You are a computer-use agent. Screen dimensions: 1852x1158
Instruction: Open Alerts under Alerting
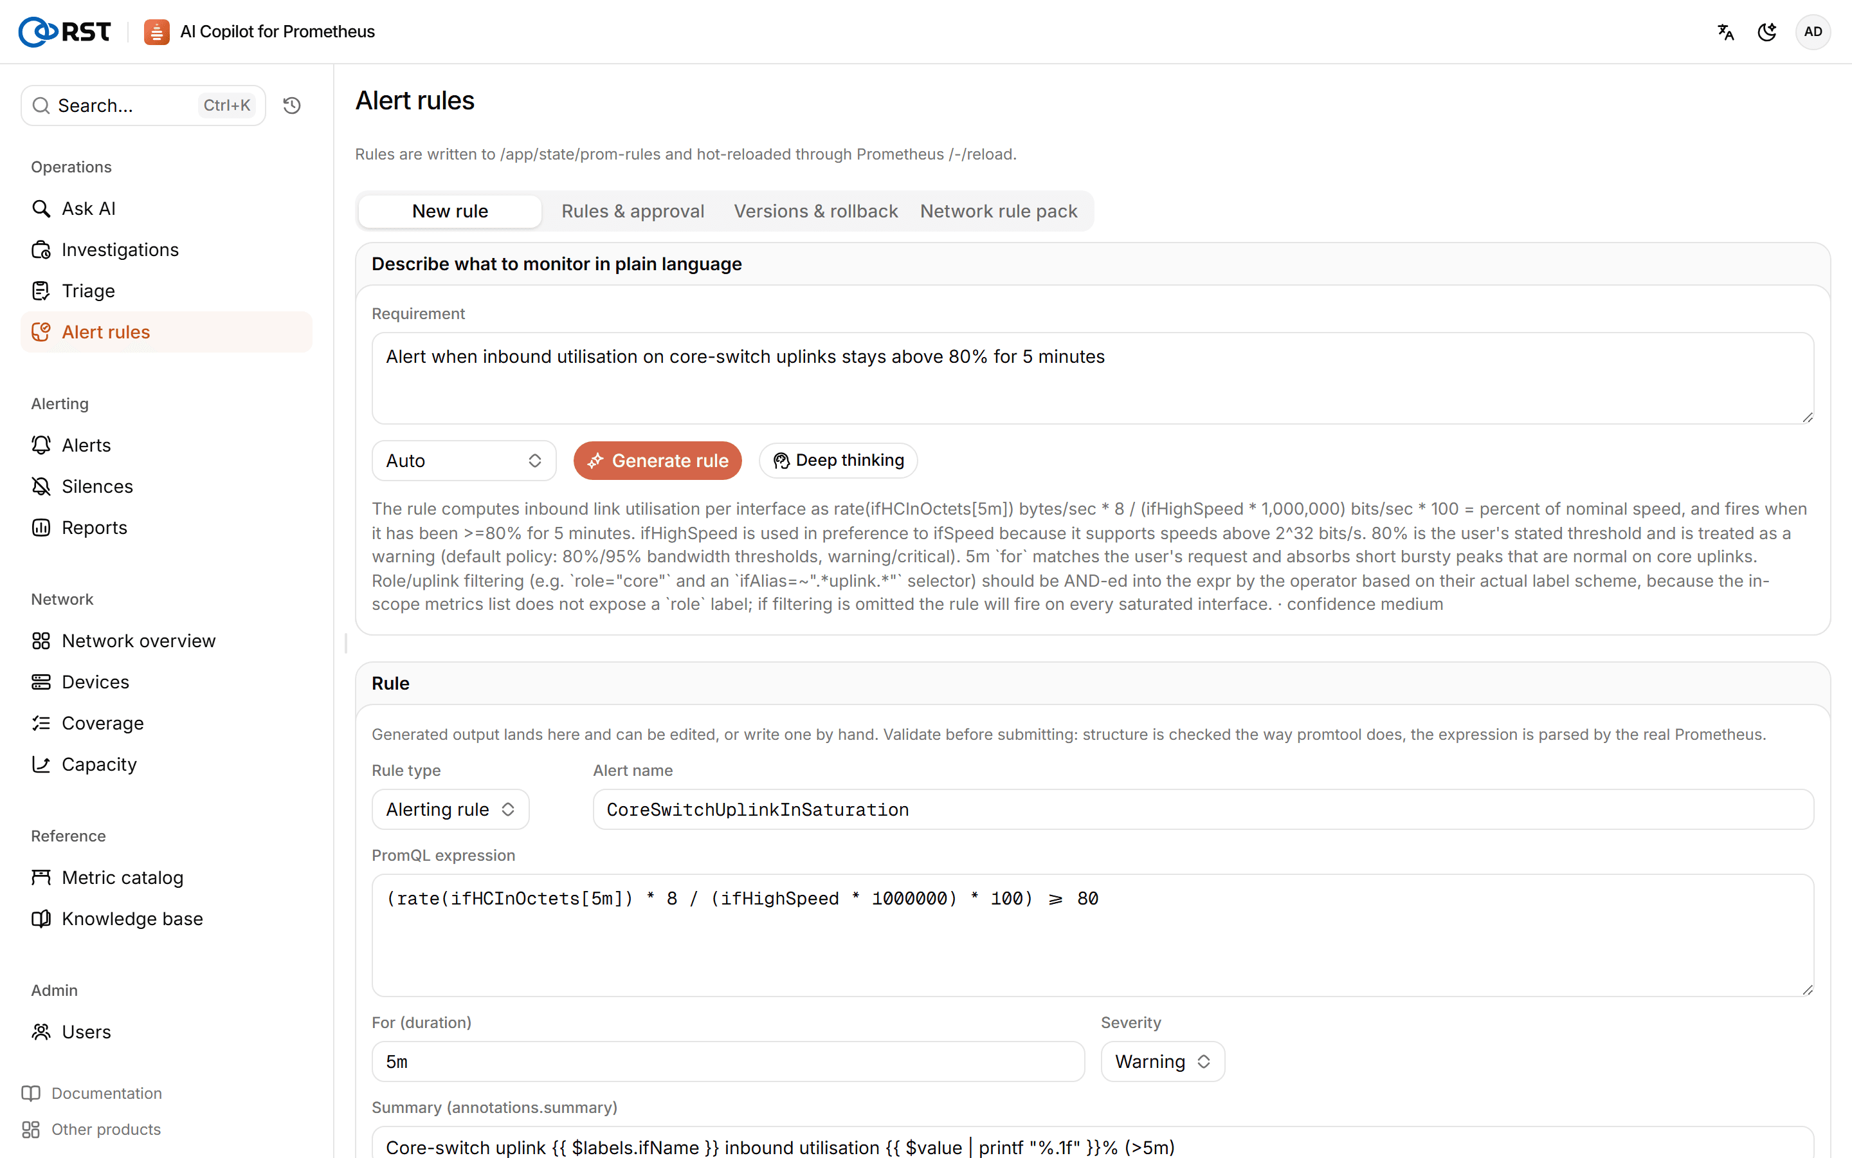166,445
